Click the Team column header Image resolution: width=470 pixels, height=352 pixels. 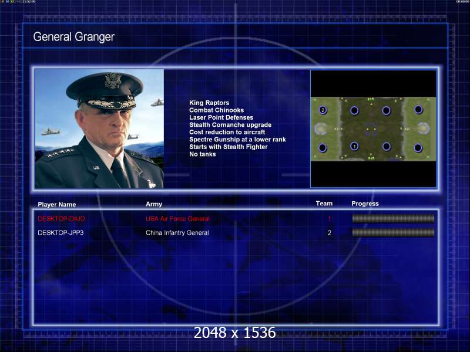coord(324,204)
